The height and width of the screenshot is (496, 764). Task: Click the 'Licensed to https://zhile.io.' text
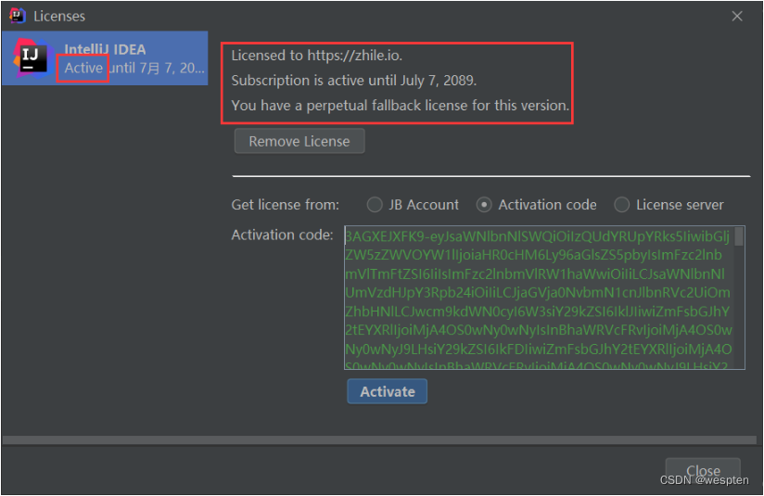click(317, 56)
